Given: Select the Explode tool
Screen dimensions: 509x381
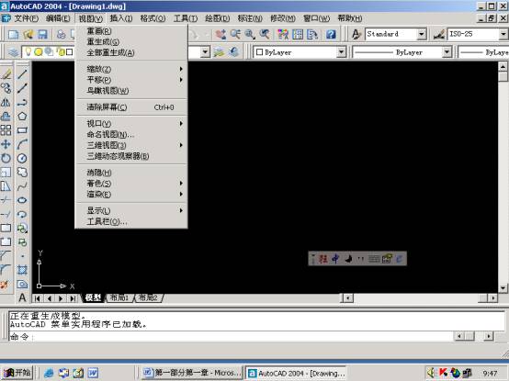Looking at the screenshot, I should pyautogui.click(x=5, y=285).
